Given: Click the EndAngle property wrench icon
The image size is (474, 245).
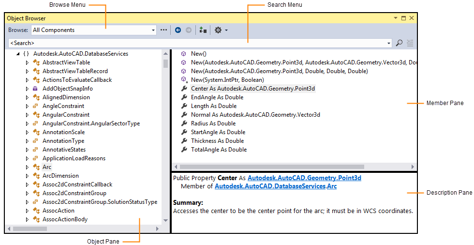Looking at the screenshot, I should click(x=184, y=97).
